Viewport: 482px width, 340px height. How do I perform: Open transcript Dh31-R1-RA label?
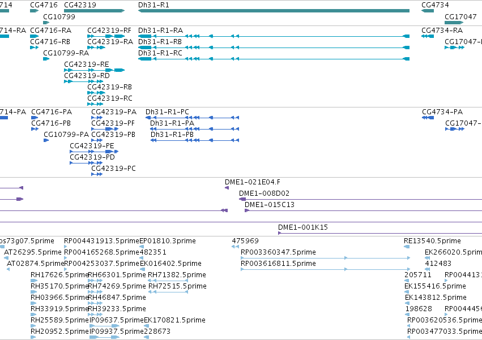pyautogui.click(x=160, y=31)
